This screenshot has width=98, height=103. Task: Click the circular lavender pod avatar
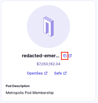click(x=48, y=26)
